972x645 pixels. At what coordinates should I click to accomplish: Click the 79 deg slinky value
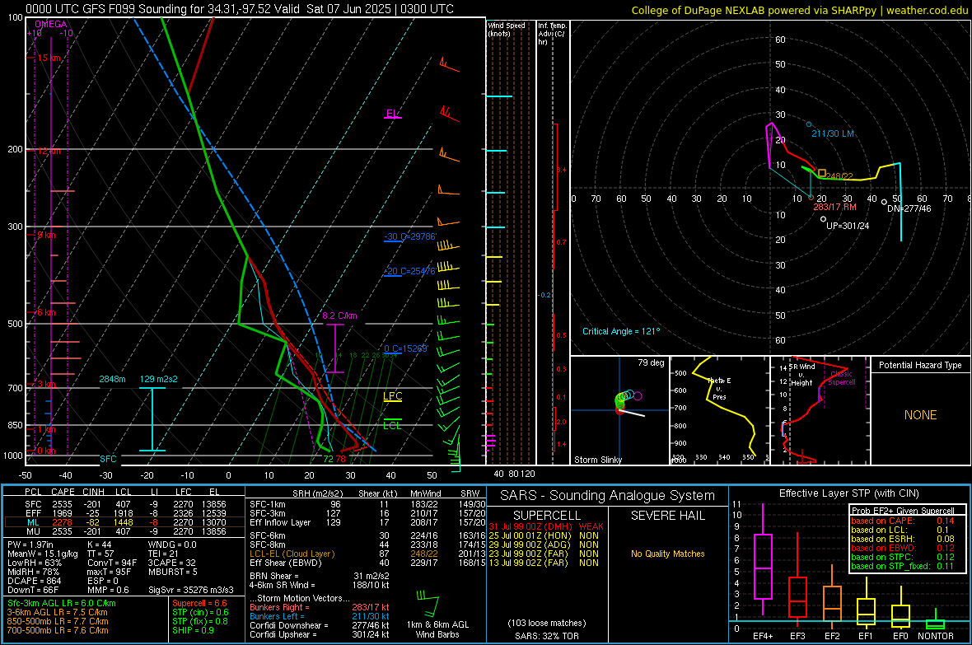651,362
